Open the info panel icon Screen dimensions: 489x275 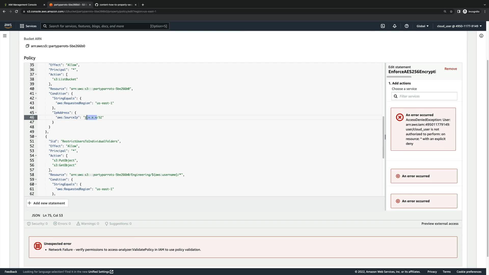point(481,36)
